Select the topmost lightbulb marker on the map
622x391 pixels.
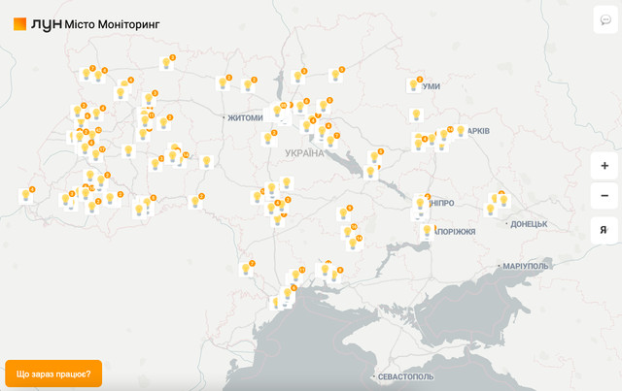(x=166, y=63)
